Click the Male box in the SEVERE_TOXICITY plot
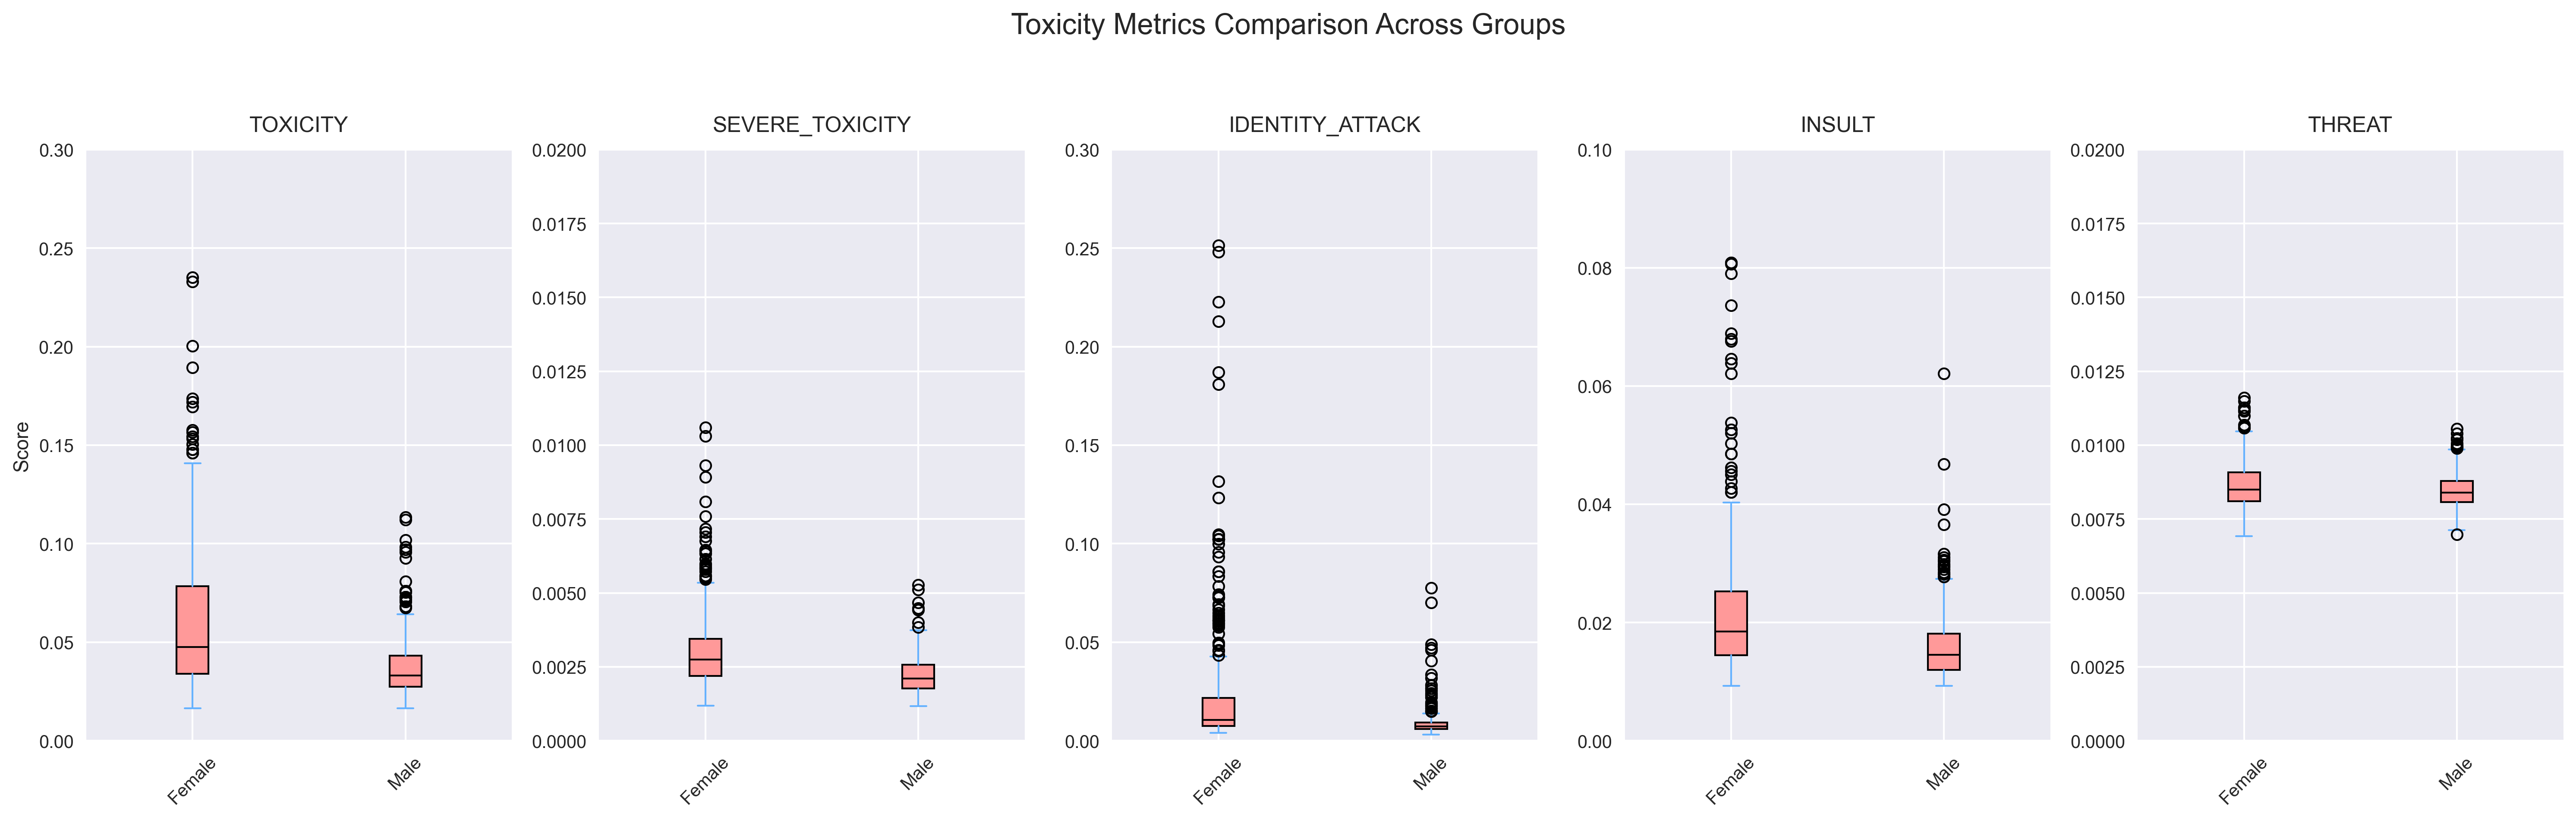 [x=918, y=676]
